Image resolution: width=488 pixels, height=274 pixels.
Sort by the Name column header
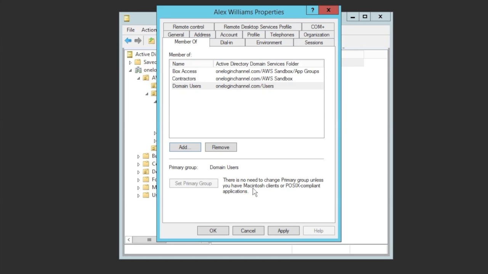[191, 64]
